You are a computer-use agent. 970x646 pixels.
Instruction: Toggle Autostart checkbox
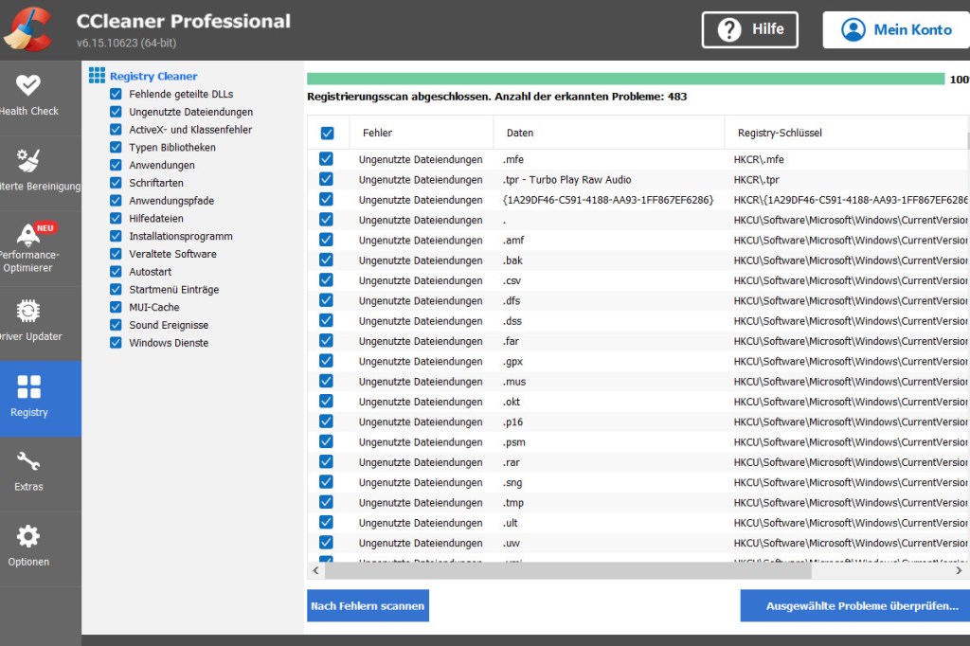pos(116,272)
